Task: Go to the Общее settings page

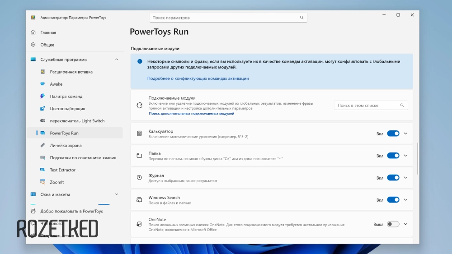Action: pos(47,45)
